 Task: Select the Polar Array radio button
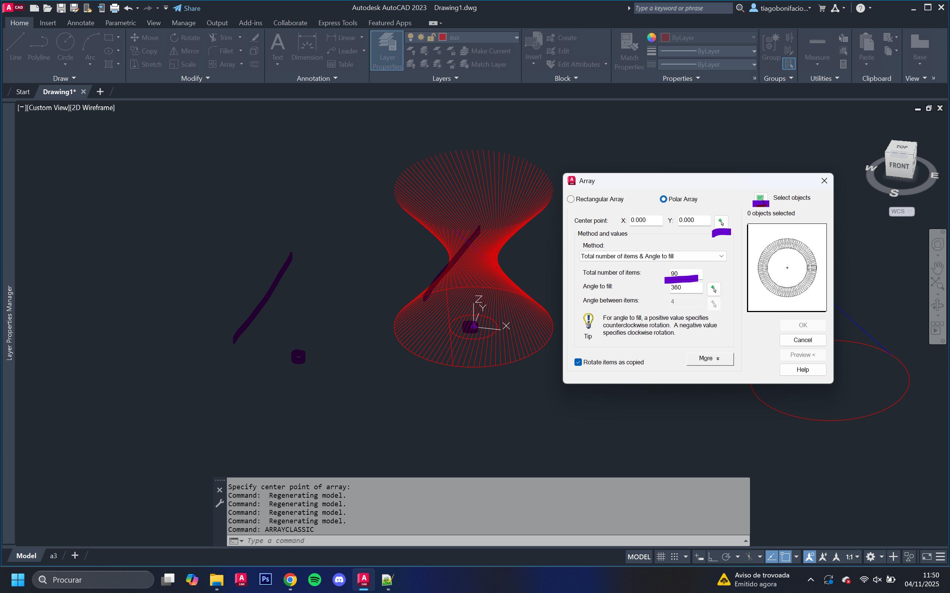click(x=663, y=199)
